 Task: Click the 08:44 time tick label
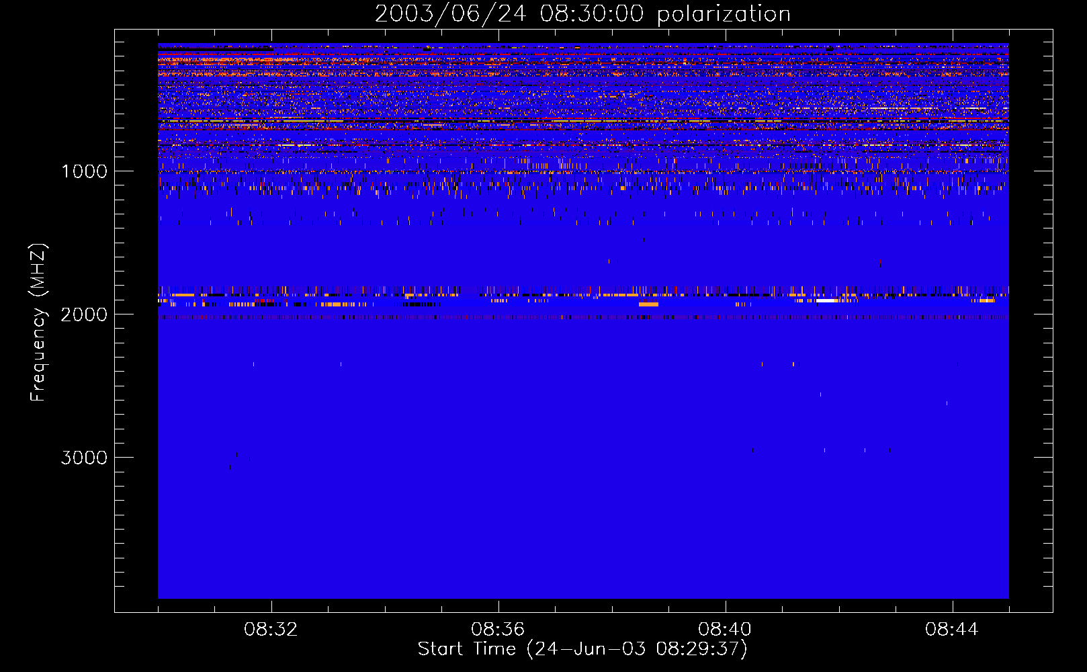(952, 630)
